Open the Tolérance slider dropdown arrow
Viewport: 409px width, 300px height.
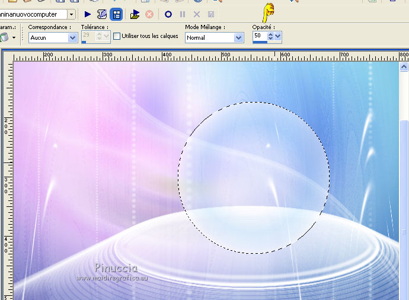(x=106, y=36)
